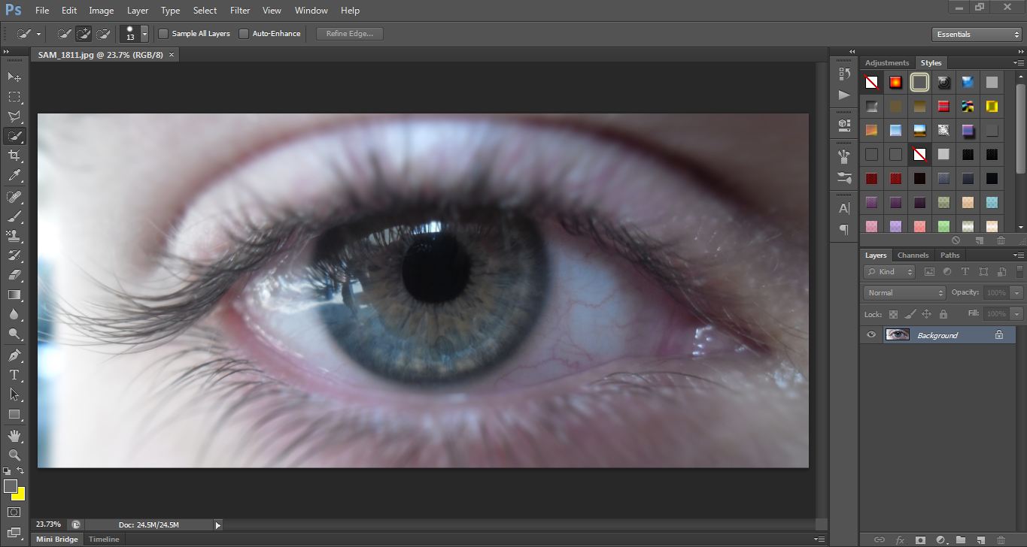
Task: Switch to Subtract from selection mode
Action: point(103,34)
